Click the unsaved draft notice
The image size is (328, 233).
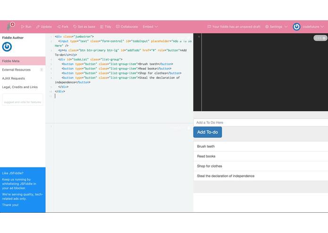[234, 27]
